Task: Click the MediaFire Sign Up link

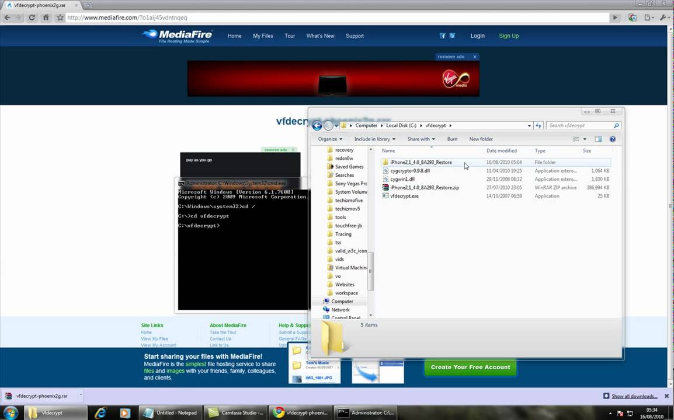Action: click(509, 36)
